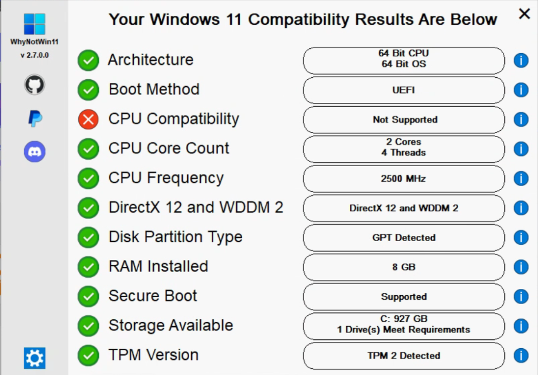
Task: Open the GitHub link icon
Action: [35, 85]
